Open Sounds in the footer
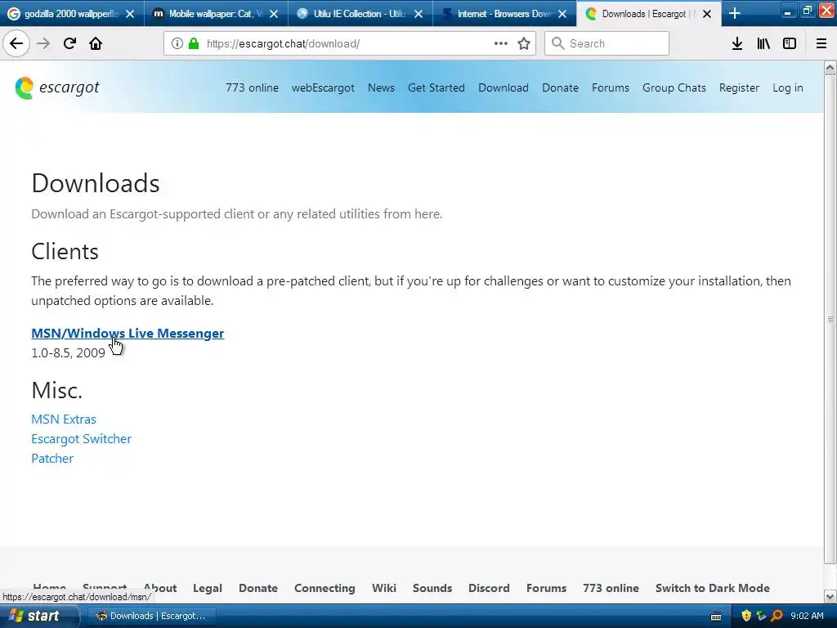Screen dimensions: 837x628 pyautogui.click(x=432, y=588)
